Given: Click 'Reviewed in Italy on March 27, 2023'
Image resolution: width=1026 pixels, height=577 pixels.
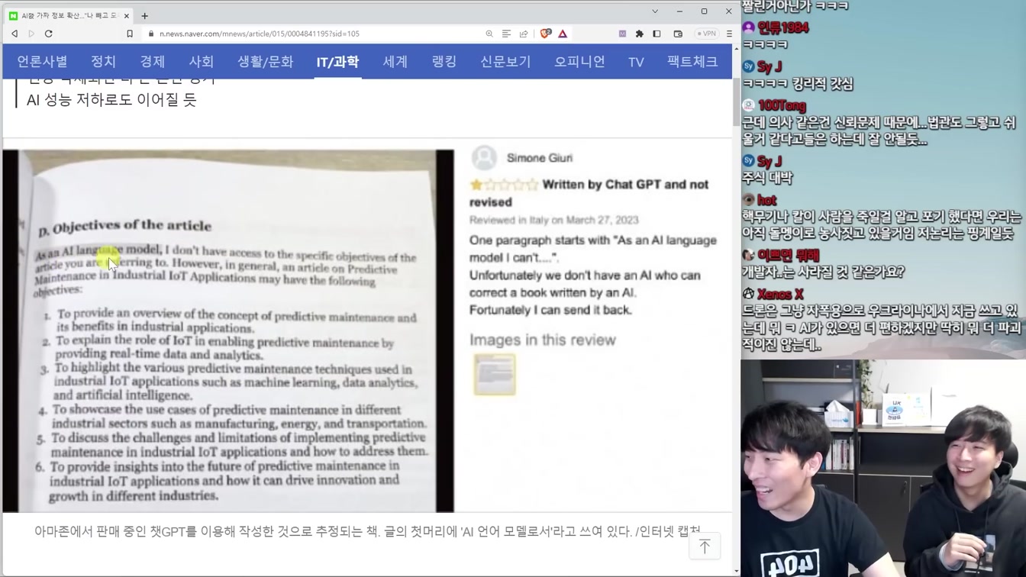Looking at the screenshot, I should (554, 220).
